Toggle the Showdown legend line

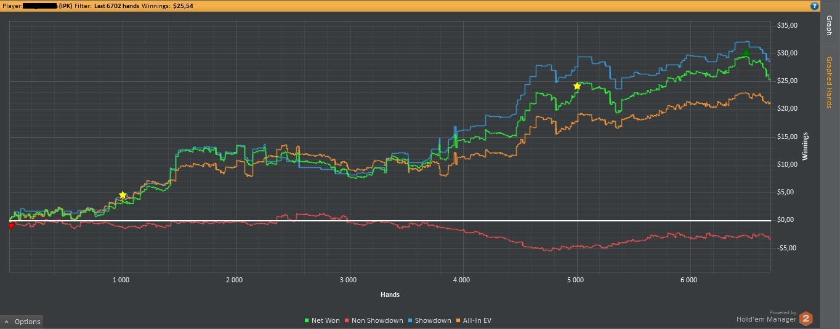[429, 320]
